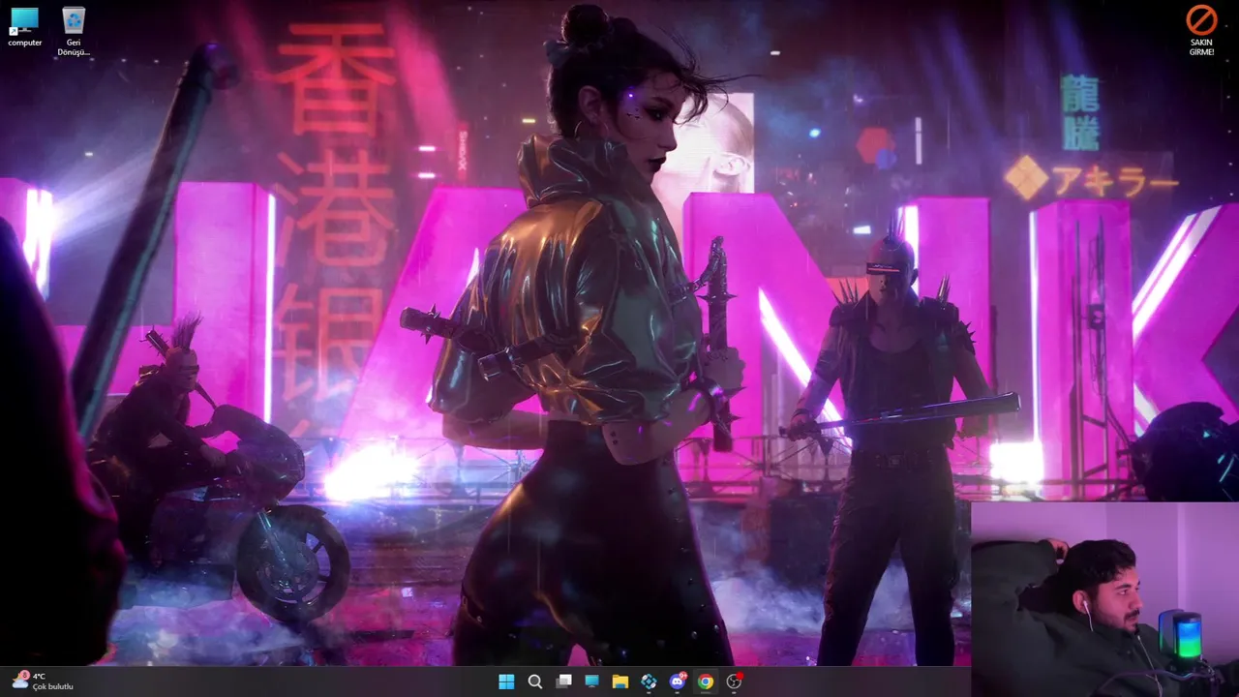Open OBS Studio from taskbar
1239x697 pixels.
[734, 682]
